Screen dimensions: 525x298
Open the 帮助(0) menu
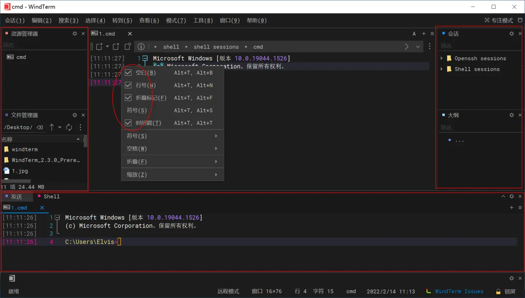point(257,20)
